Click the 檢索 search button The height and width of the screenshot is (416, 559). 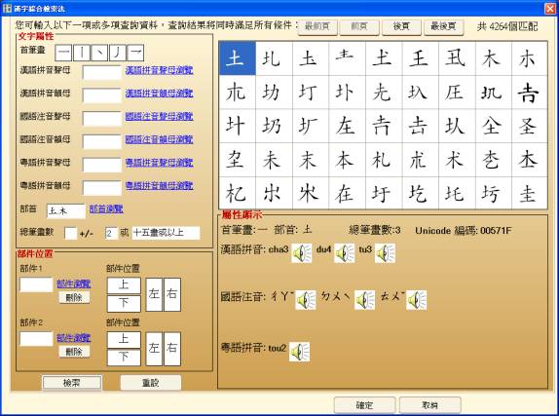[72, 383]
